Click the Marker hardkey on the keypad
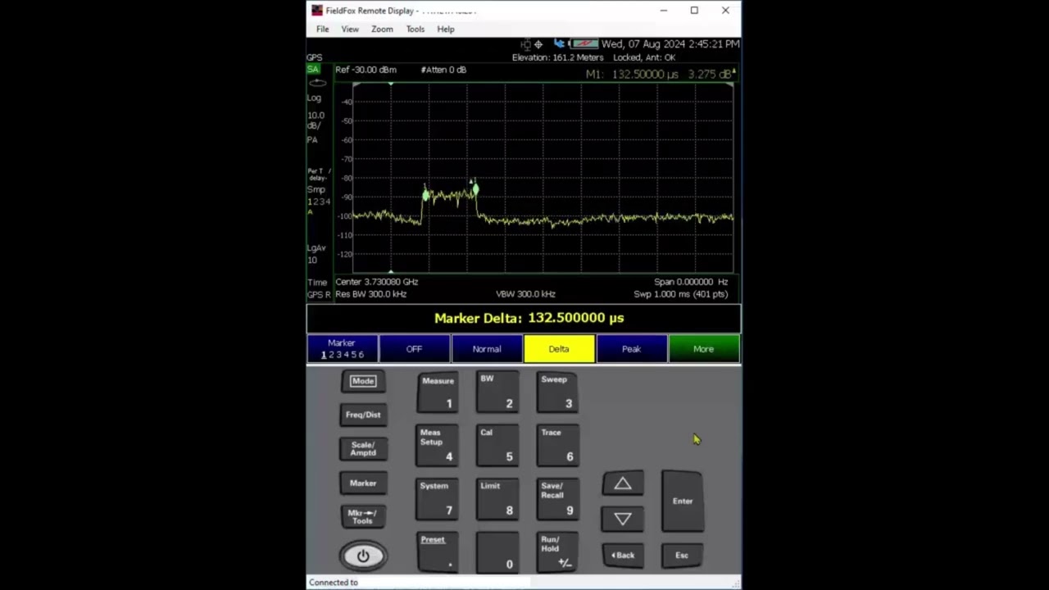This screenshot has width=1049, height=590. (x=363, y=483)
